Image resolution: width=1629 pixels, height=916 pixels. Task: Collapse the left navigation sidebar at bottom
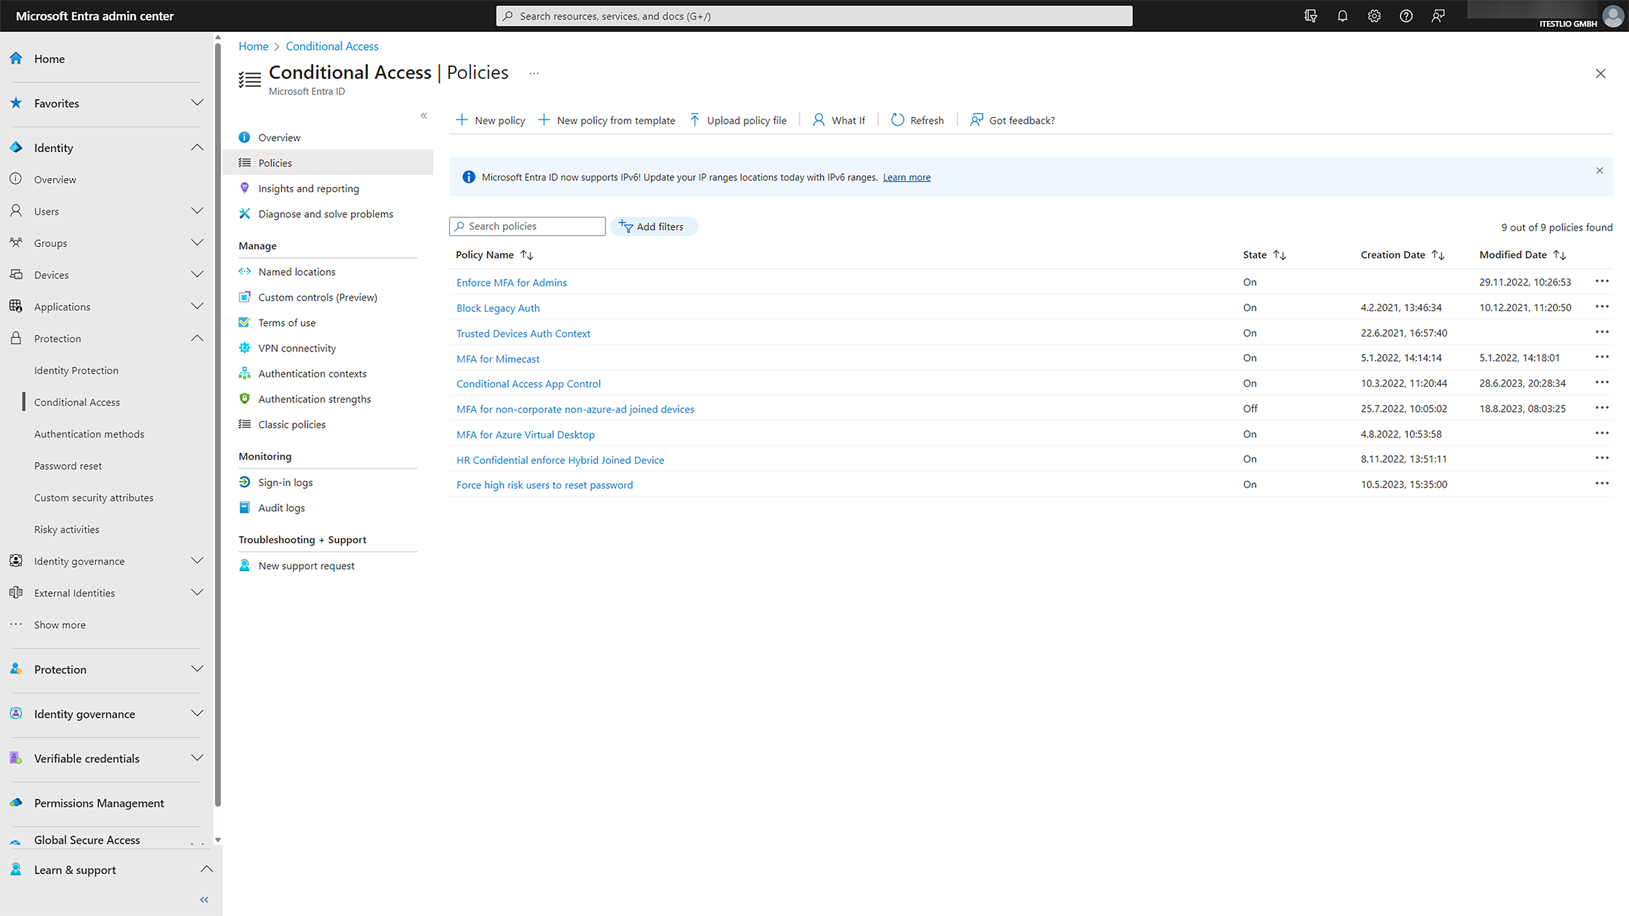point(204,899)
